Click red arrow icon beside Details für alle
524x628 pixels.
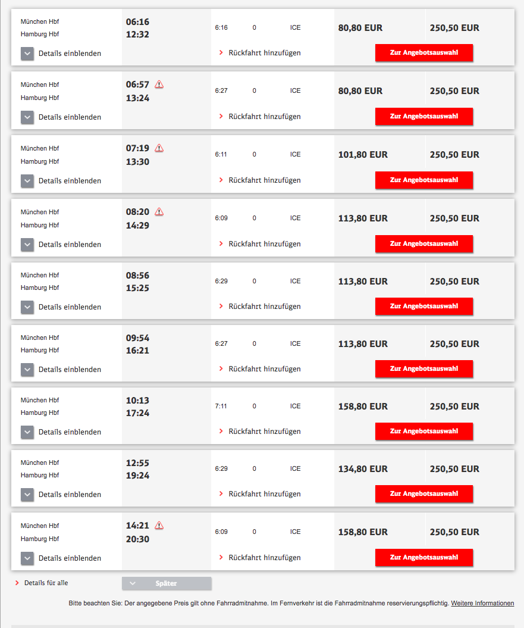[17, 583]
